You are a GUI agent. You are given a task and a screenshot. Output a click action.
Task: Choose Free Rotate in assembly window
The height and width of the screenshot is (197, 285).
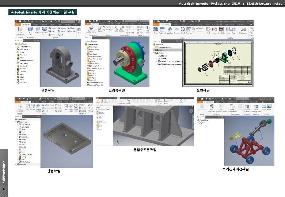click(x=108, y=30)
